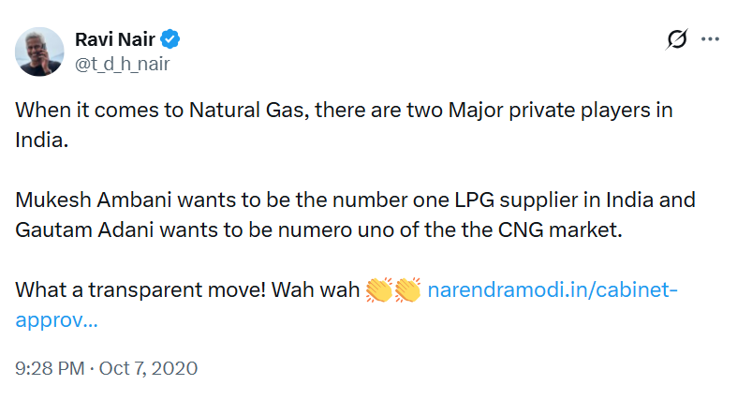The height and width of the screenshot is (400, 737).
Task: Click the first clapping hands emoji
Action: click(379, 289)
